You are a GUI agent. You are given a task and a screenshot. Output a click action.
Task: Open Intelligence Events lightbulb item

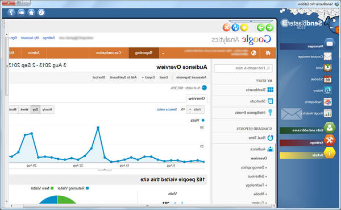pos(253,113)
